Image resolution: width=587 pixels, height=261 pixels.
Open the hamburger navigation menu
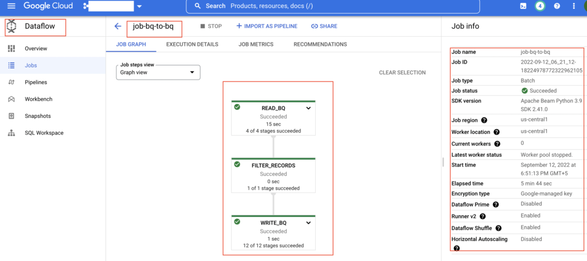11,6
